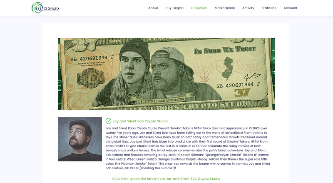This screenshot has height=183, width=333.
Task: Open Statistics from the navigation
Action: (269, 8)
